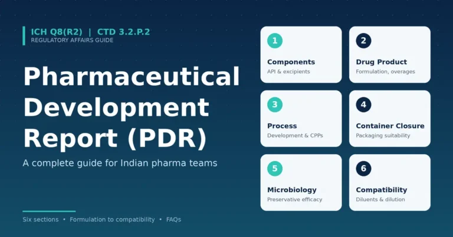The height and width of the screenshot is (237, 453).
Task: Select the Microbiology card heading
Action: [x=292, y=190]
